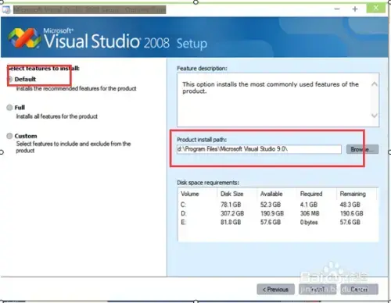Click the 'Feature description:' label
Screen dimensions: 391x303
pyautogui.click(x=202, y=69)
